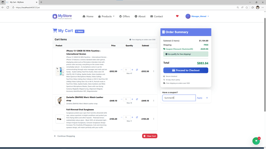Increase Zorbello watch quantity with plus

tap(132, 99)
